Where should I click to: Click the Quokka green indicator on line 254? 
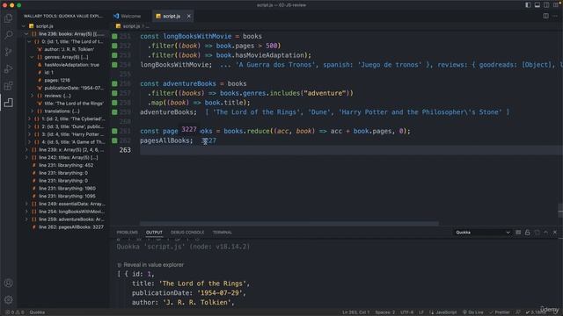pyautogui.click(x=114, y=64)
